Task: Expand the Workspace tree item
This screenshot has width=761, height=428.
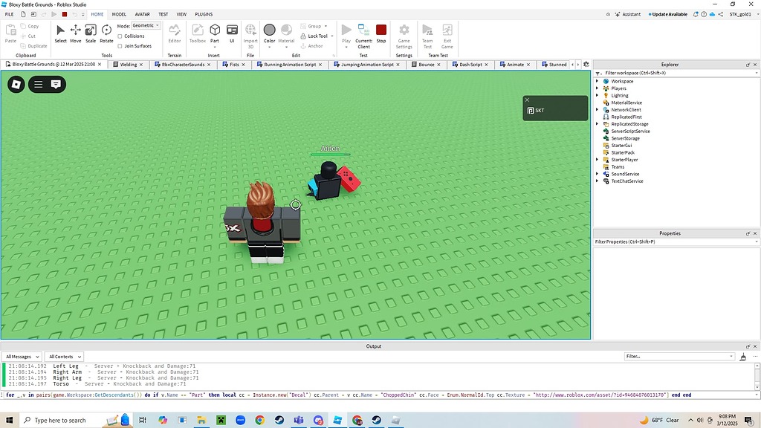Action: 598,80
